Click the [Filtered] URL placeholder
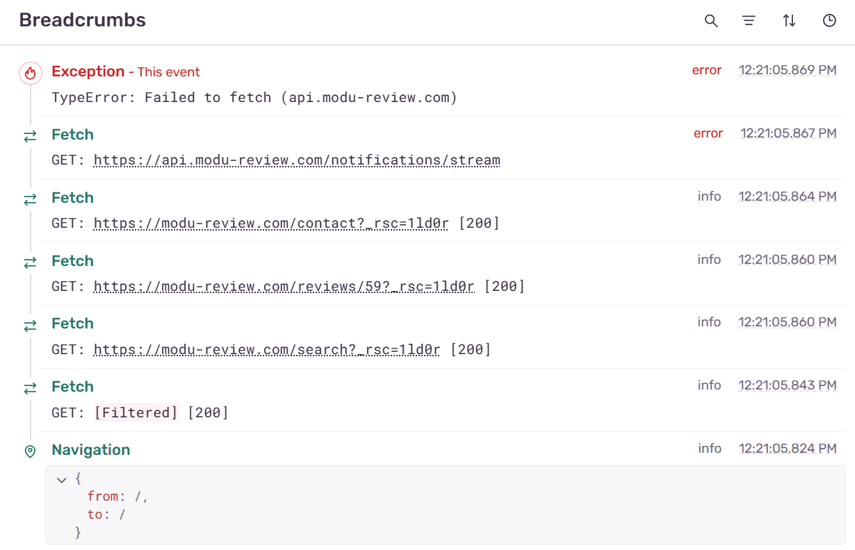The width and height of the screenshot is (855, 550). (x=136, y=412)
